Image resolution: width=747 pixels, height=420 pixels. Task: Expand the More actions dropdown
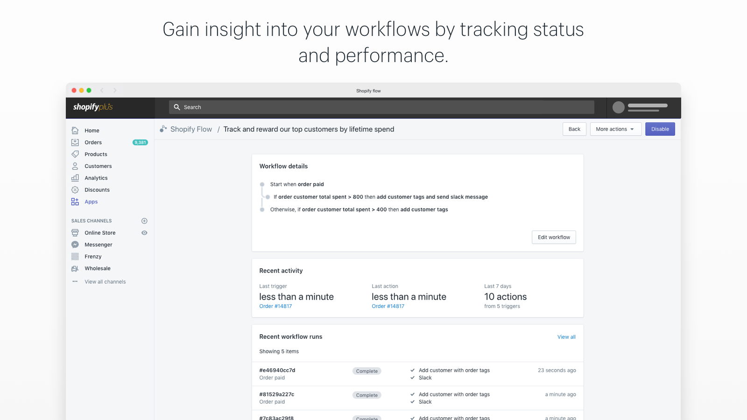(615, 129)
